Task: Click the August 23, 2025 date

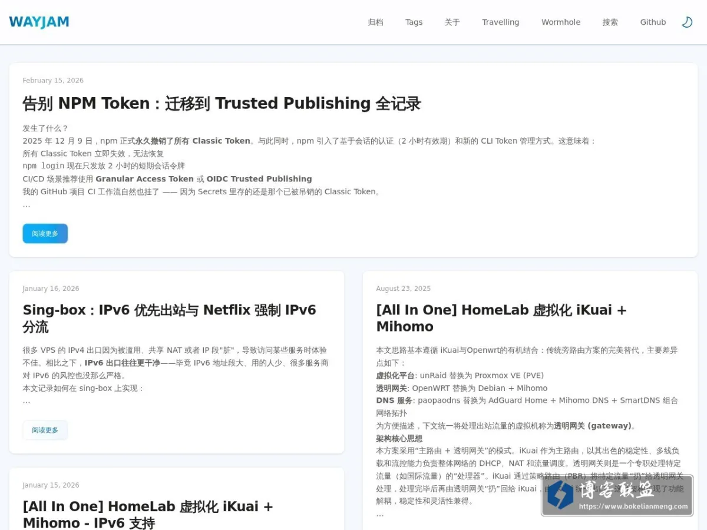Action: pyautogui.click(x=404, y=289)
